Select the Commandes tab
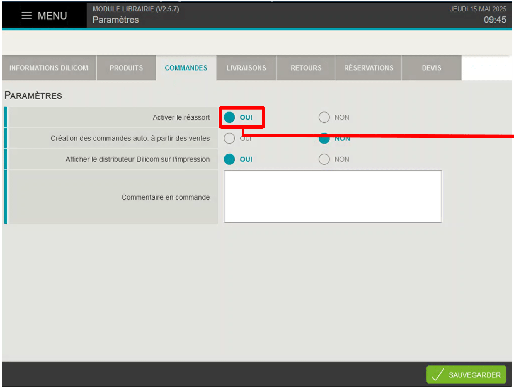Viewport: 514px width, 388px height. [x=186, y=68]
